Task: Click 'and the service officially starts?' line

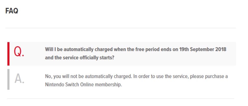Action: coord(79,58)
